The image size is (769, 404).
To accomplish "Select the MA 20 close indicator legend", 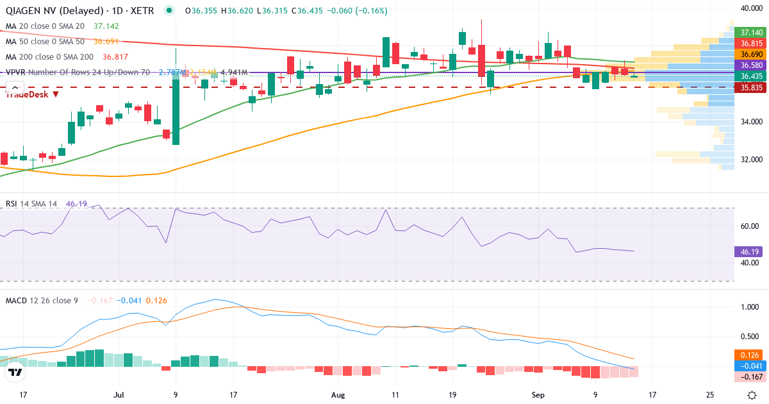I will click(45, 26).
